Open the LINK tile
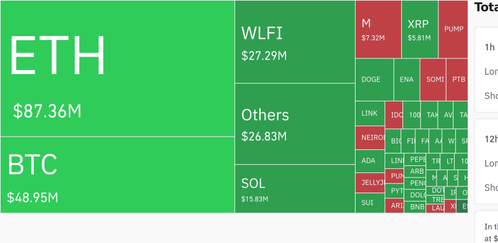The width and height of the screenshot is (498, 243). (x=369, y=113)
